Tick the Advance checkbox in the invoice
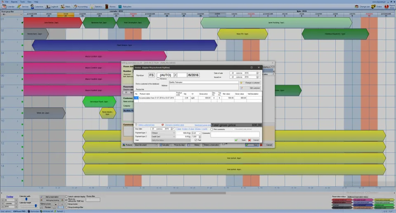The height and width of the screenshot is (213, 396). [x=158, y=79]
